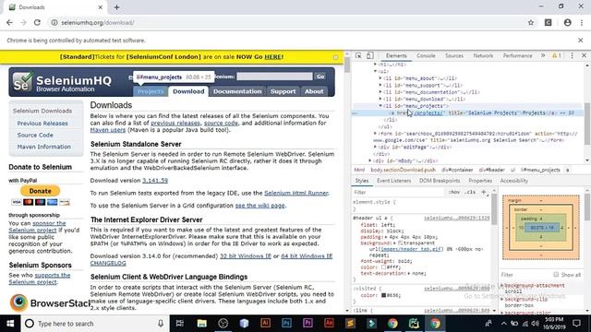Click the visited color #8636 swatch

tap(383, 295)
